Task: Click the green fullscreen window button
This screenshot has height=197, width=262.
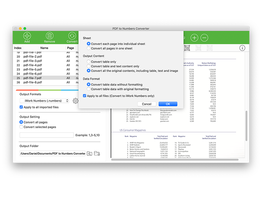Action: (25, 29)
